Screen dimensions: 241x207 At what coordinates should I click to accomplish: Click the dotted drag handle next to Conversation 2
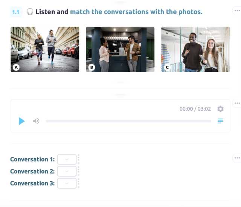pyautogui.click(x=78, y=171)
